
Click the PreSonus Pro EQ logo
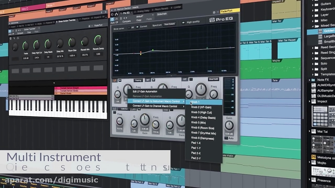pos(221,19)
